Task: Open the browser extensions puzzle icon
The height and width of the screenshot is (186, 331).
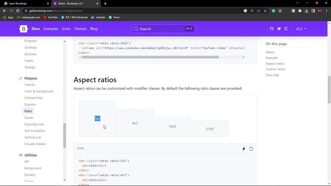Action: click(300, 11)
